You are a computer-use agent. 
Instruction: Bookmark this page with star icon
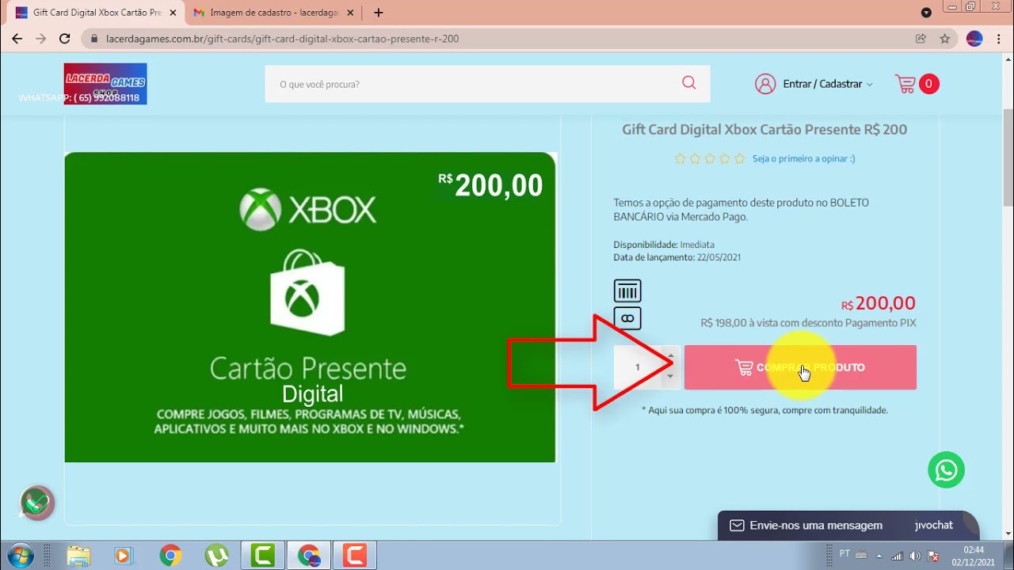tap(944, 39)
